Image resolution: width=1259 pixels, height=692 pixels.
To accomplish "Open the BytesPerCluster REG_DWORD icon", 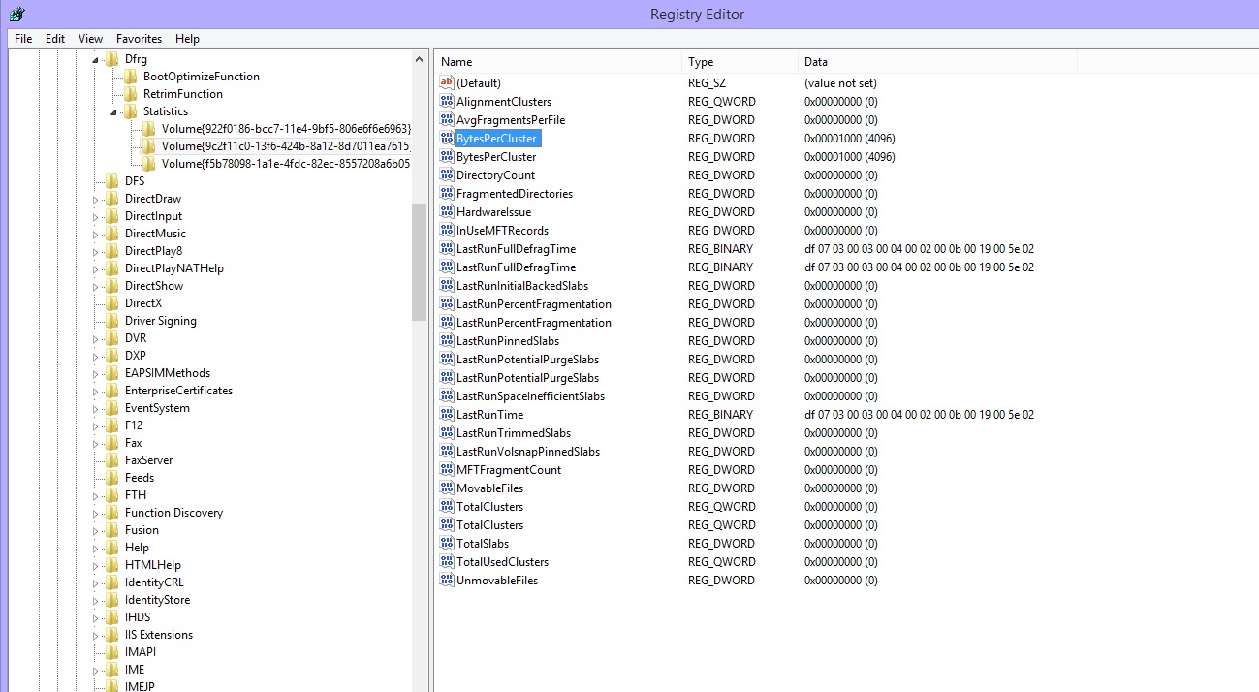I will click(447, 138).
